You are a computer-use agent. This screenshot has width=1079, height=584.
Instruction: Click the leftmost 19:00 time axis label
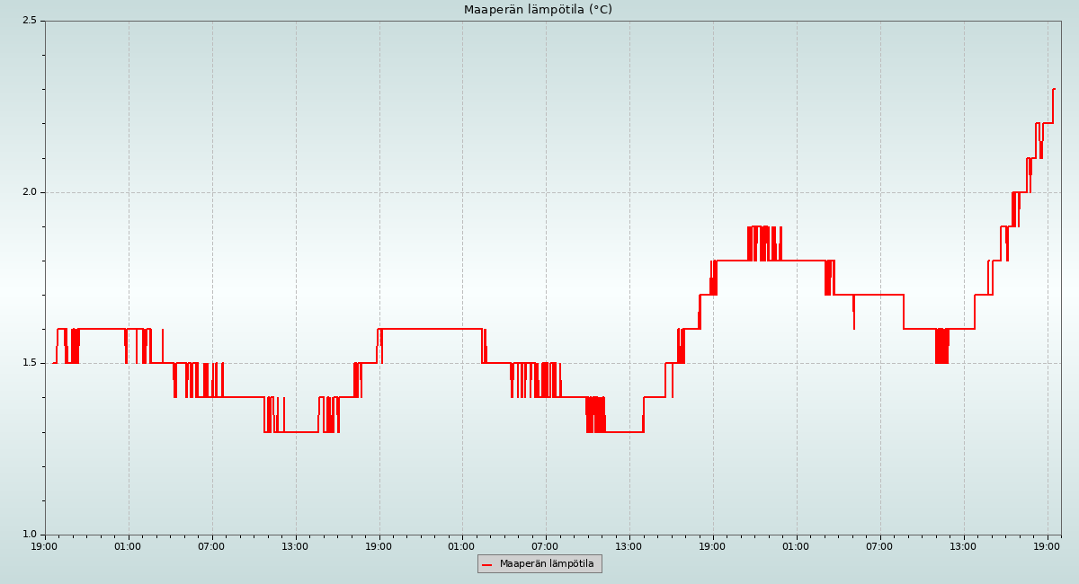tap(45, 545)
